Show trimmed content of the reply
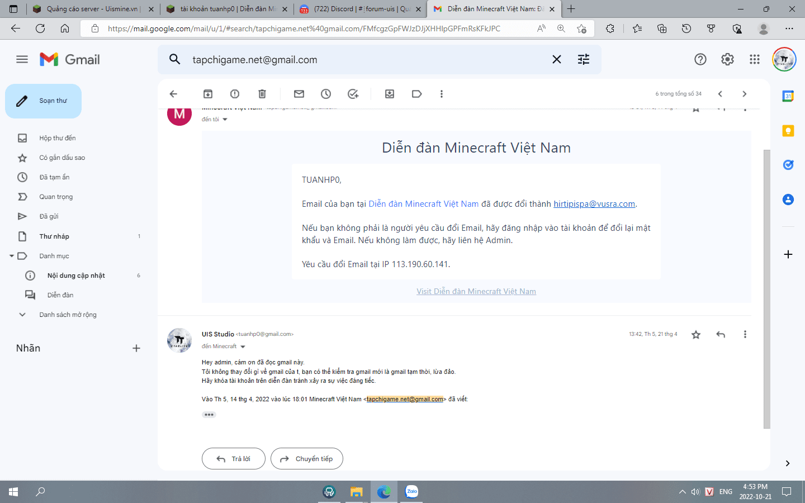Image resolution: width=805 pixels, height=503 pixels. click(x=209, y=415)
